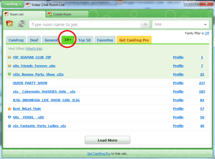This screenshot has width=215, height=159.
Task: Join room Best_BiGaS_Male
Action: click(27, 109)
